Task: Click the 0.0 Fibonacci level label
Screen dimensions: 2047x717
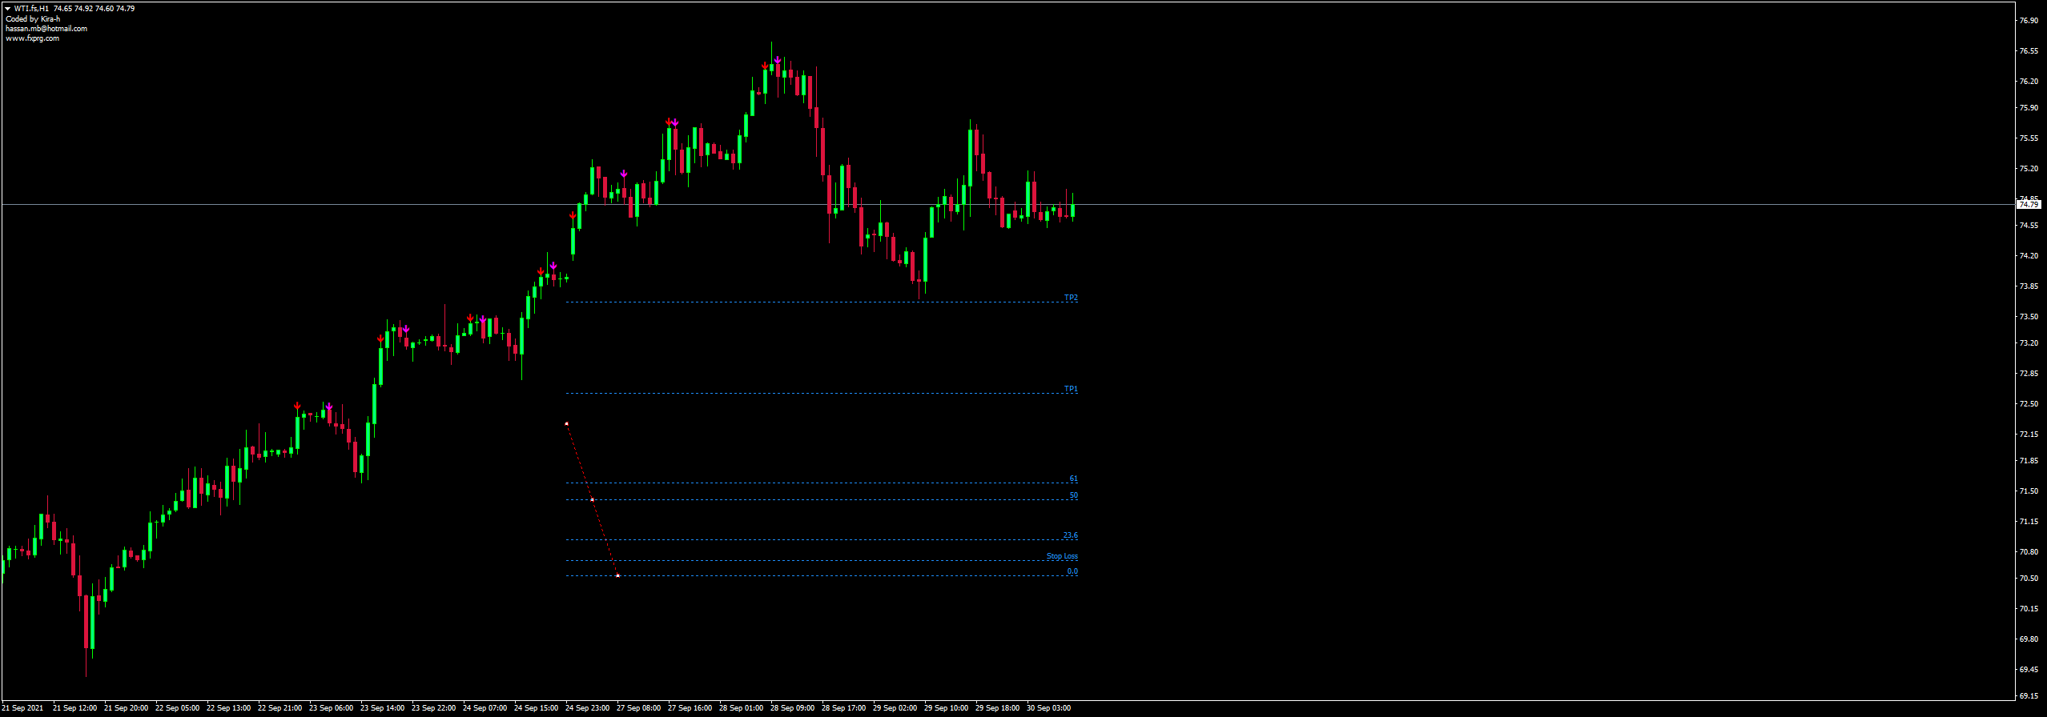Action: point(1072,571)
